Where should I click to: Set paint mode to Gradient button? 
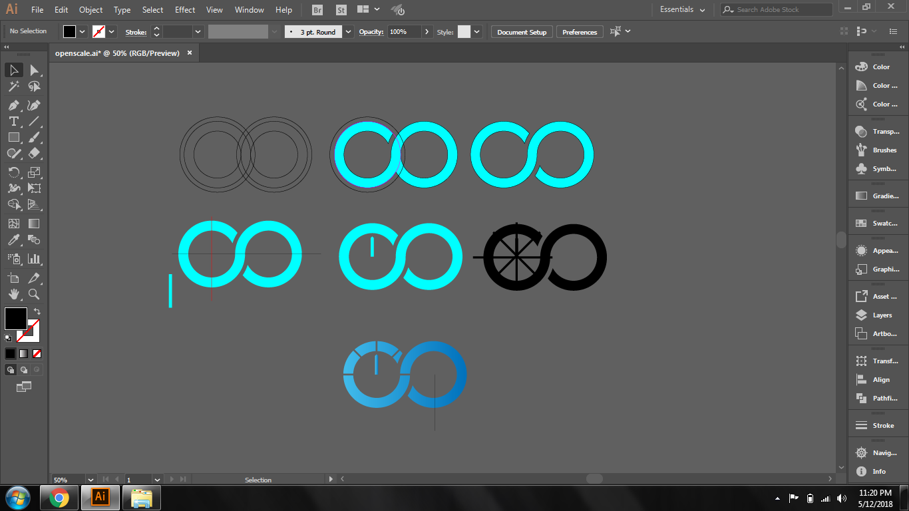point(24,353)
